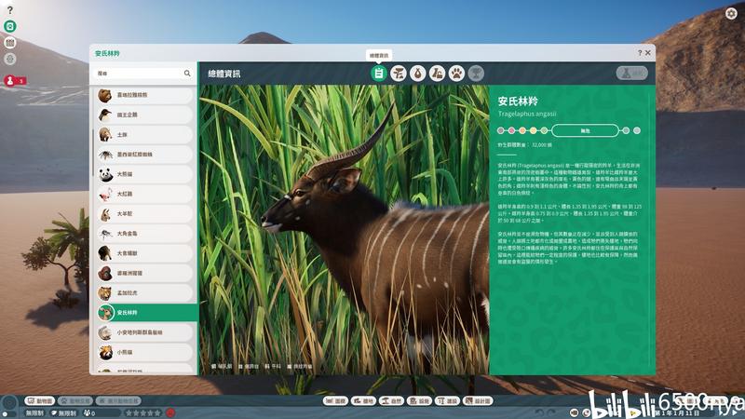This screenshot has width=745, height=419.
Task: Select the flamingo entry 大紅鸛
Action: tap(144, 194)
